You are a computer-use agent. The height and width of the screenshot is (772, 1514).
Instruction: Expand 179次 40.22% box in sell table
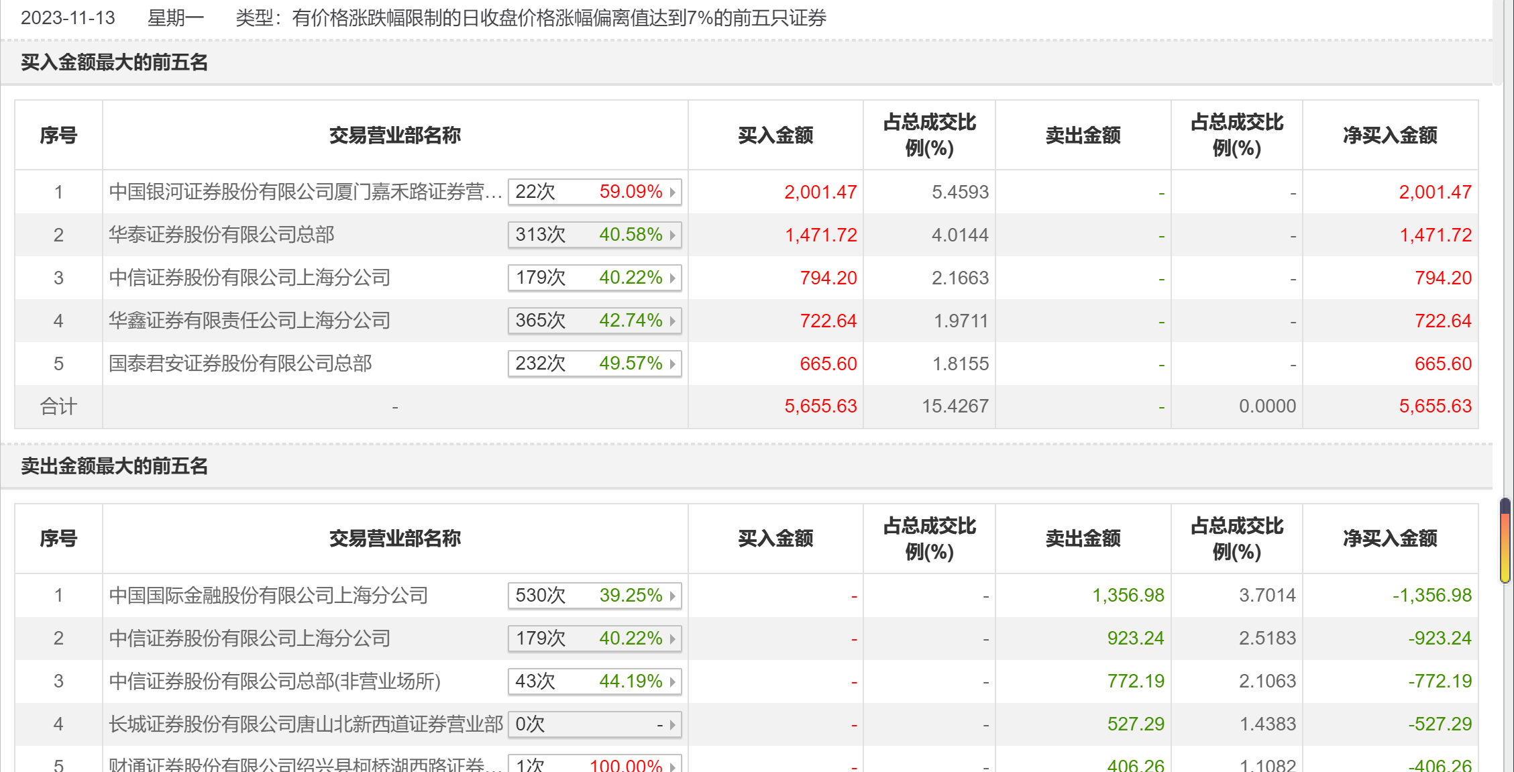coord(594,639)
